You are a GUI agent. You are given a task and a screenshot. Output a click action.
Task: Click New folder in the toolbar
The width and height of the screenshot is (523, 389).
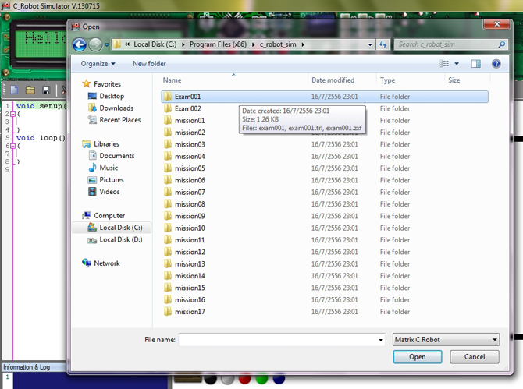pos(149,63)
